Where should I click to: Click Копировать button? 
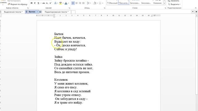[x=14, y=1]
